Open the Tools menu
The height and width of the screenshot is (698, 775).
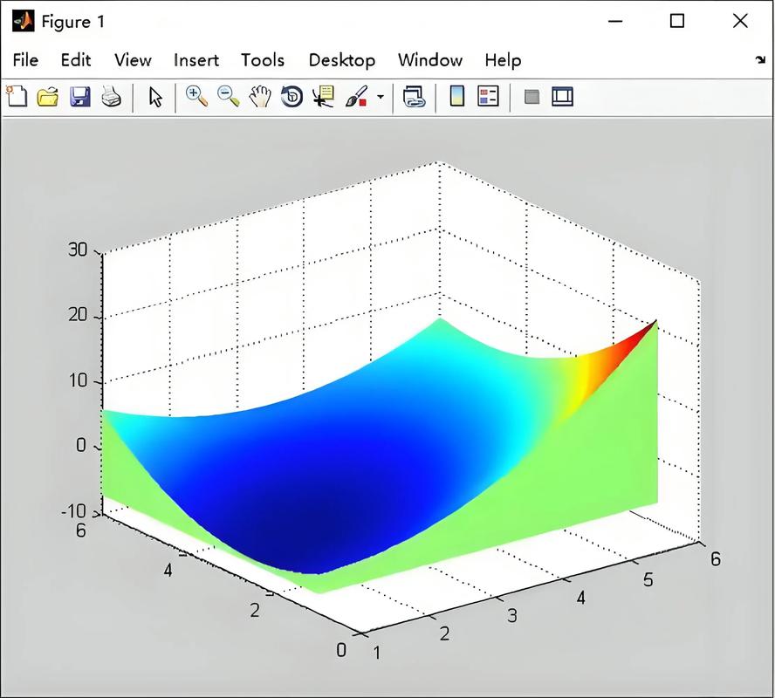[x=263, y=60]
